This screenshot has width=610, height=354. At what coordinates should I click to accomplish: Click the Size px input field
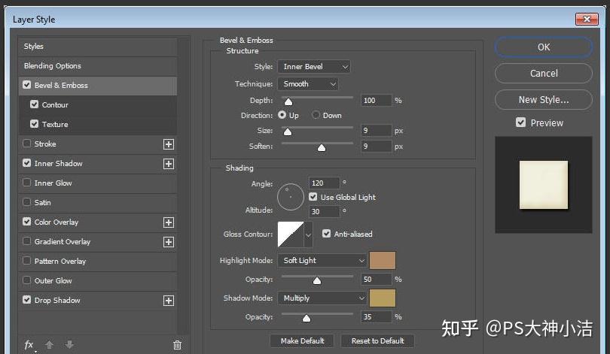point(376,131)
